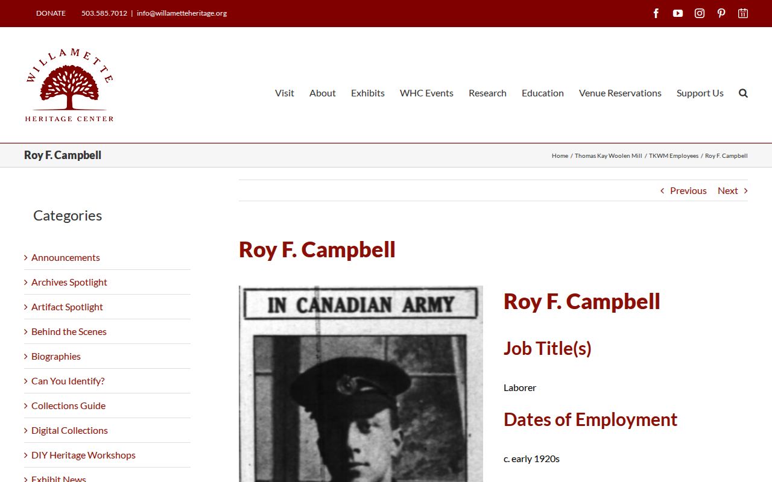Open the Exhibits menu
Screen dimensions: 772x482
pos(368,93)
